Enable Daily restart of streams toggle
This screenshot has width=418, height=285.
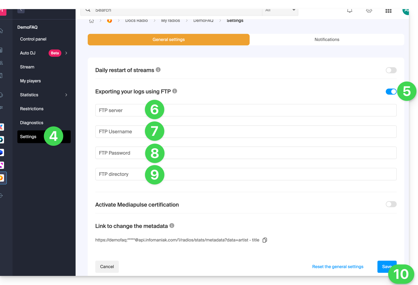[391, 70]
